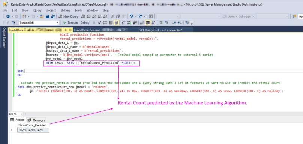This screenshot has width=303, height=144.
Task: Select the Results tab
Action: click(x=18, y=120)
